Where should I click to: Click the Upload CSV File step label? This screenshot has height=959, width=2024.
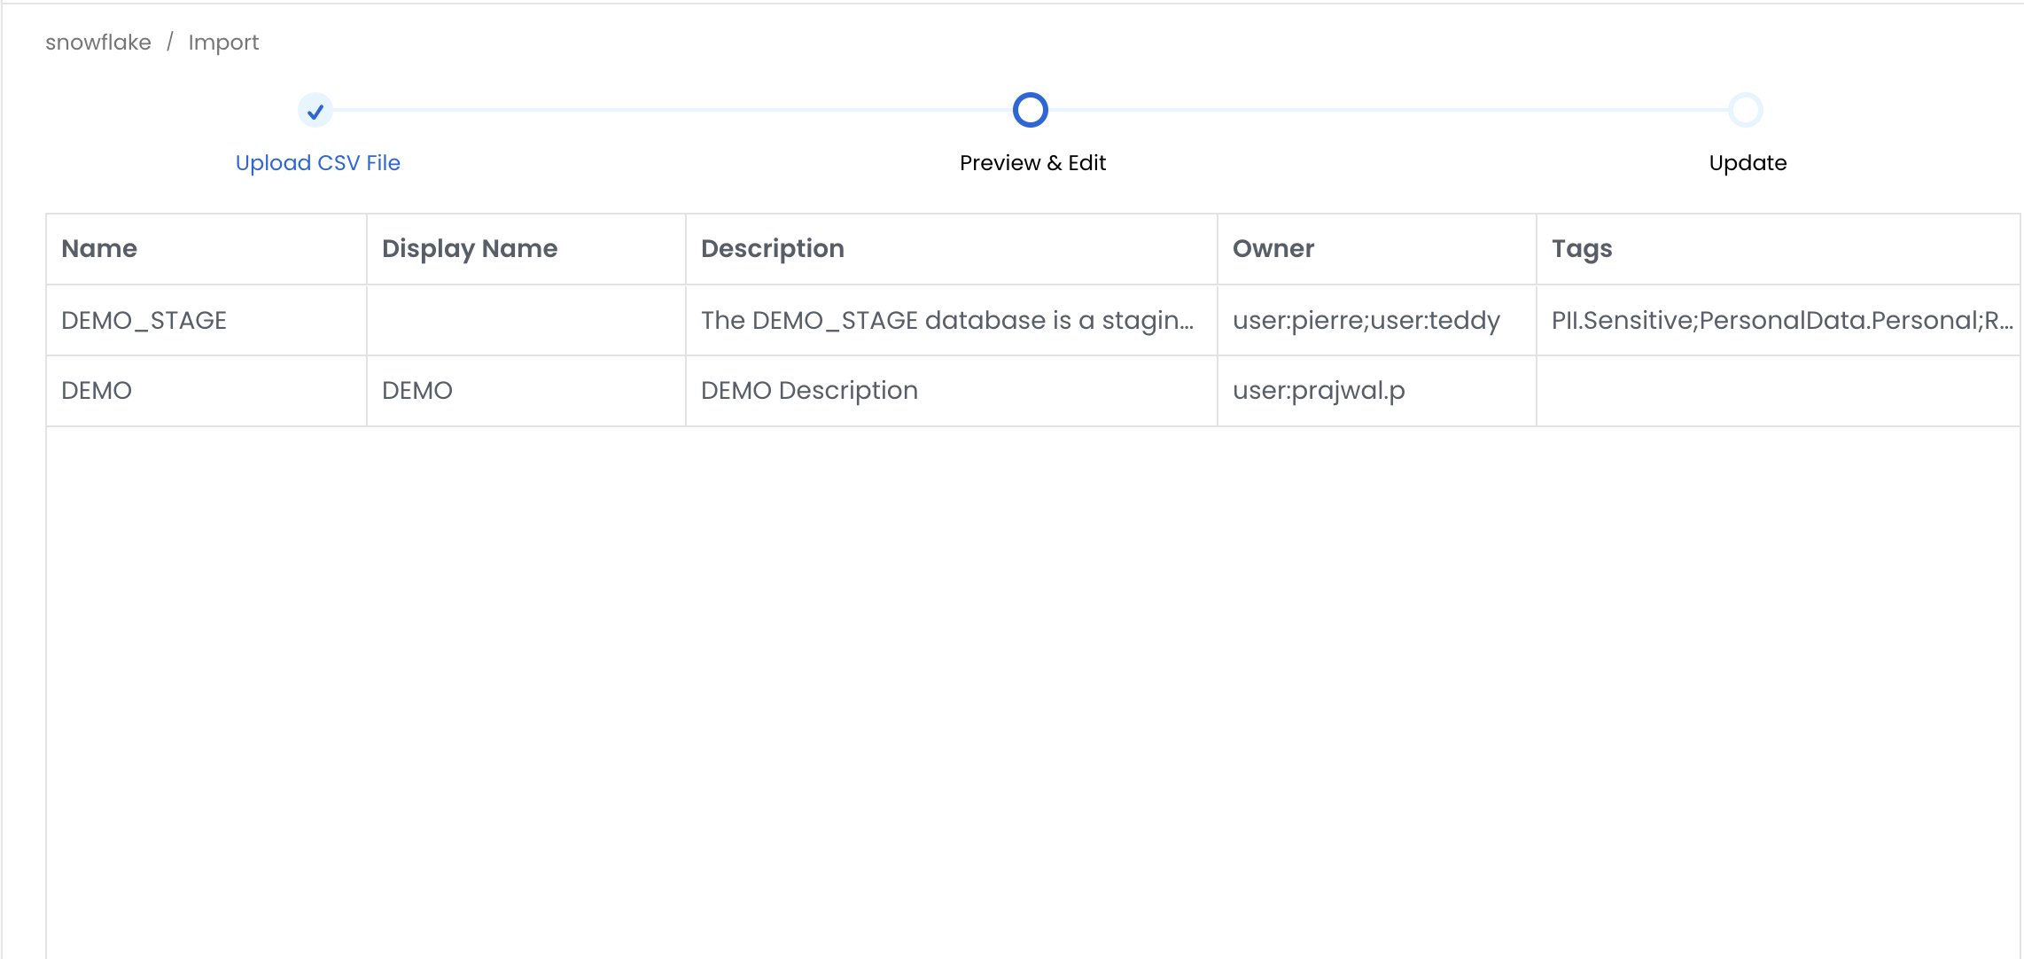click(317, 163)
